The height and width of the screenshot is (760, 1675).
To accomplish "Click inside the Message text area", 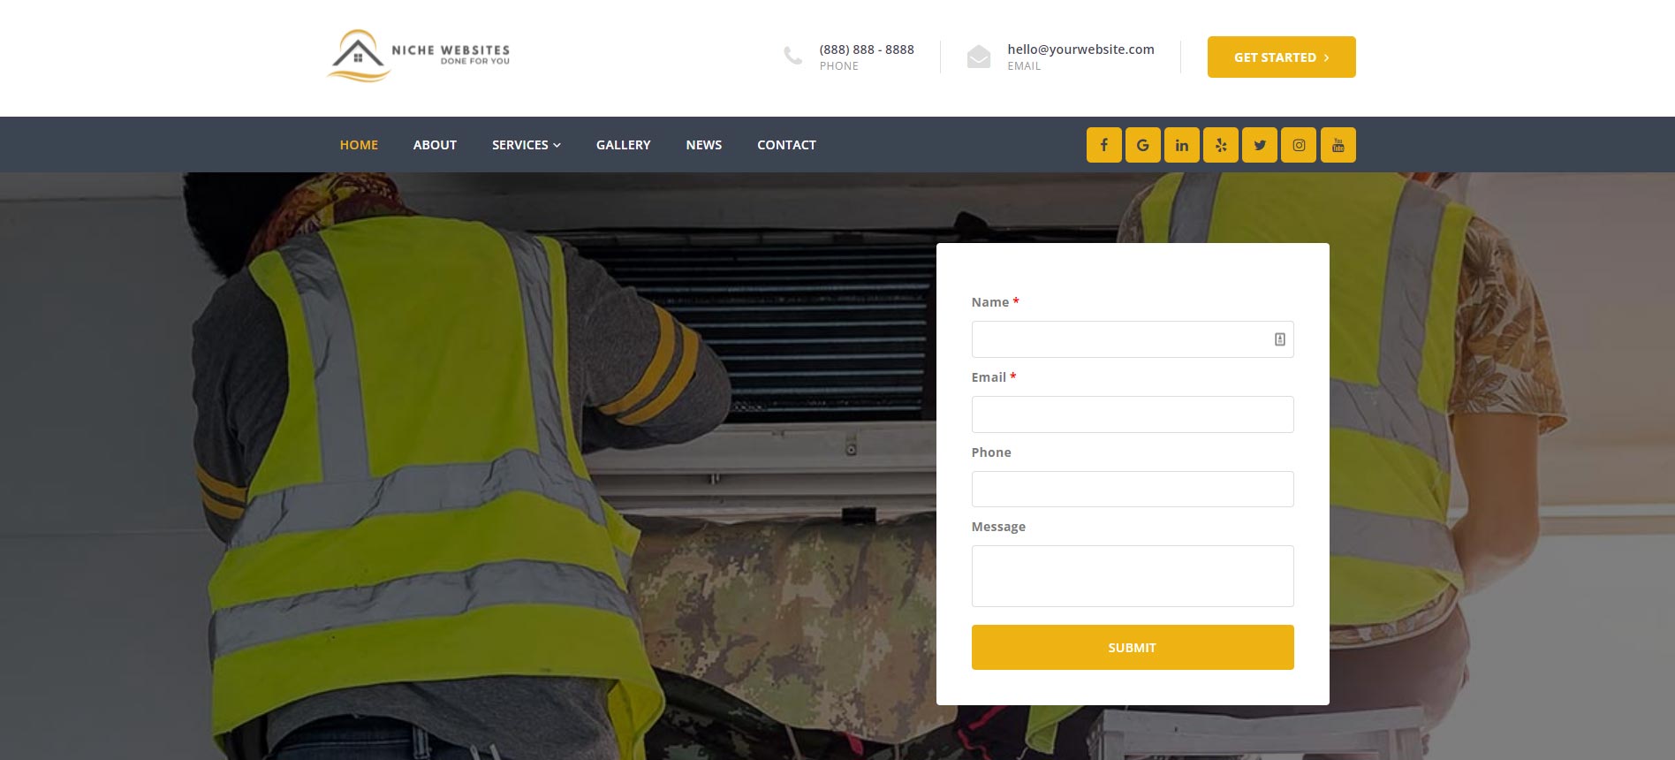I will [1132, 576].
